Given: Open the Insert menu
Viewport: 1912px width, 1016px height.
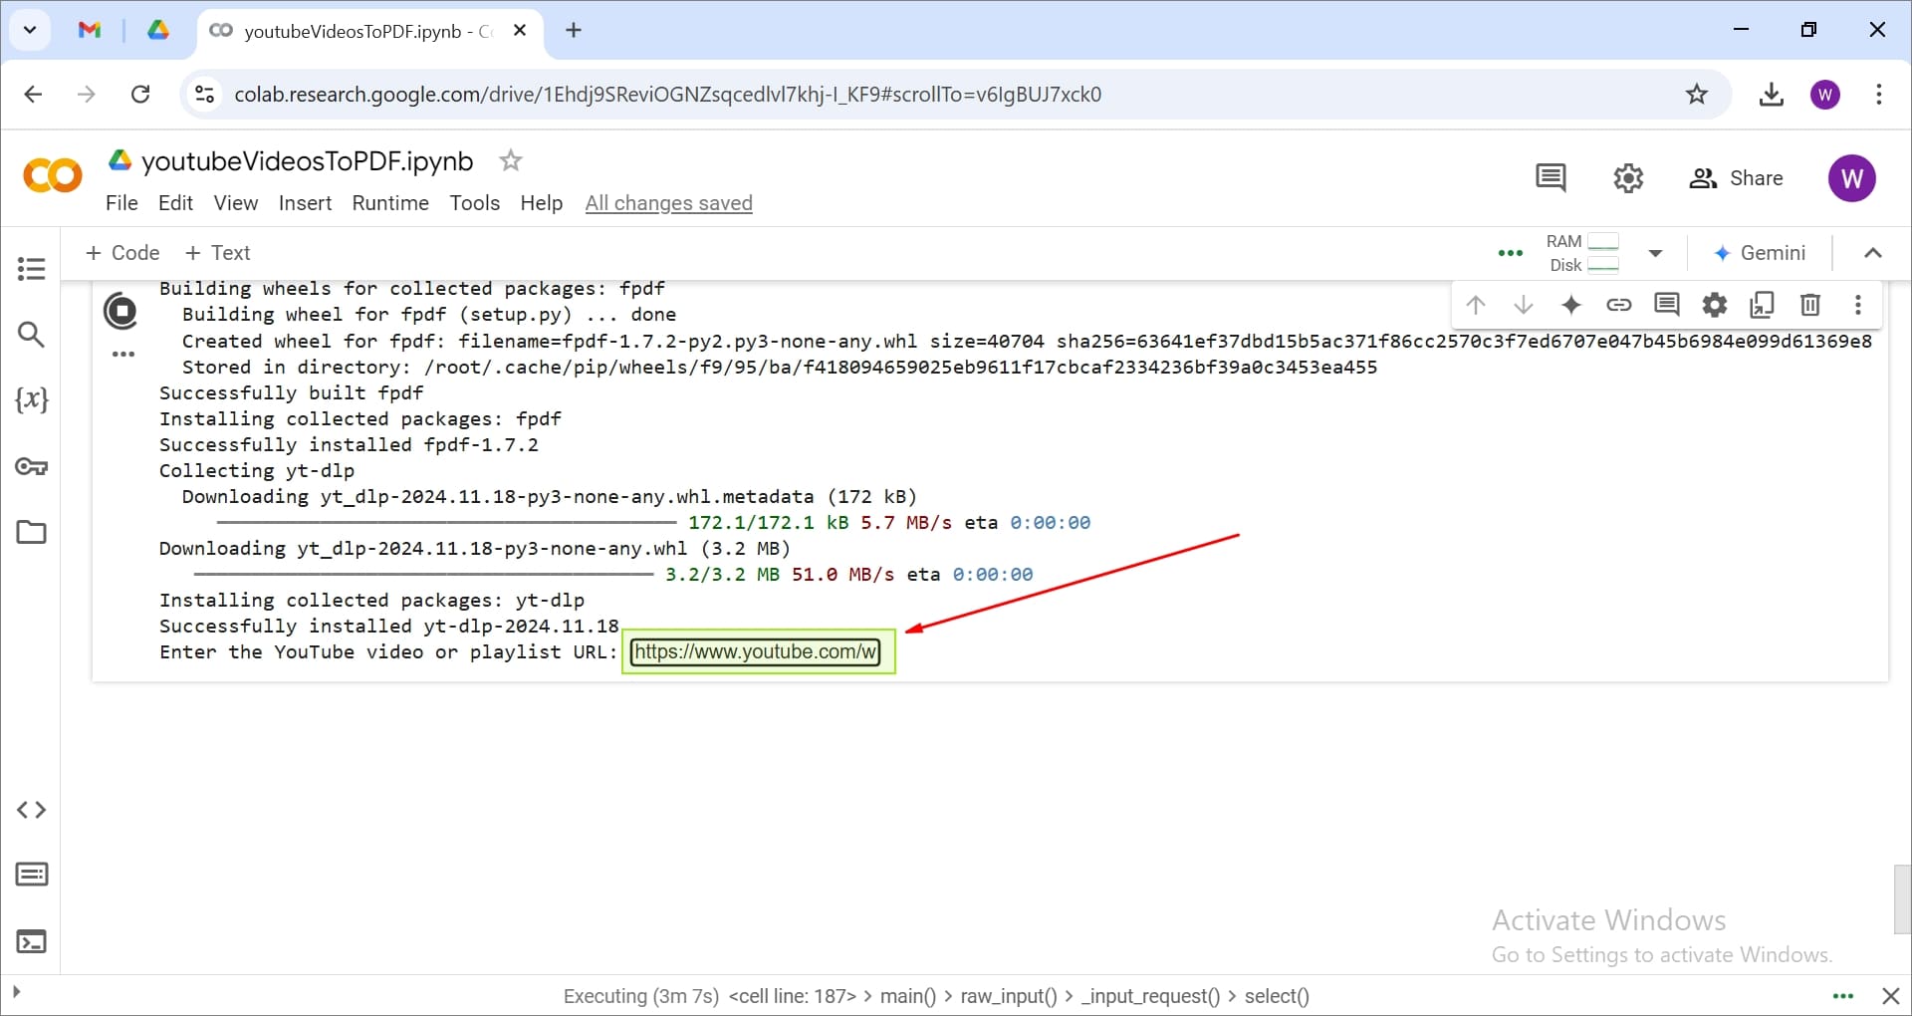Looking at the screenshot, I should 305,203.
